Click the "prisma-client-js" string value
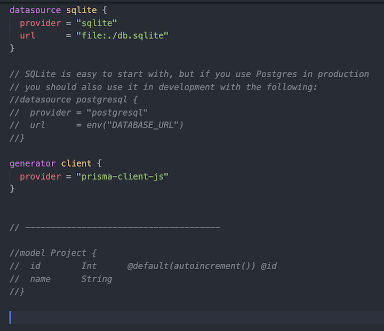This screenshot has height=331, width=384. (123, 176)
